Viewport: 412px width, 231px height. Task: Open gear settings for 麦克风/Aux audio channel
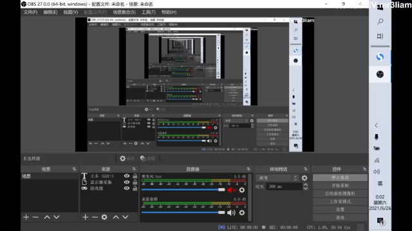tap(242, 190)
